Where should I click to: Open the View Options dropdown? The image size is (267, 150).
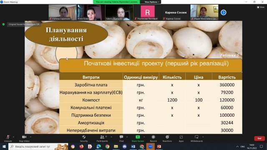point(152,2)
